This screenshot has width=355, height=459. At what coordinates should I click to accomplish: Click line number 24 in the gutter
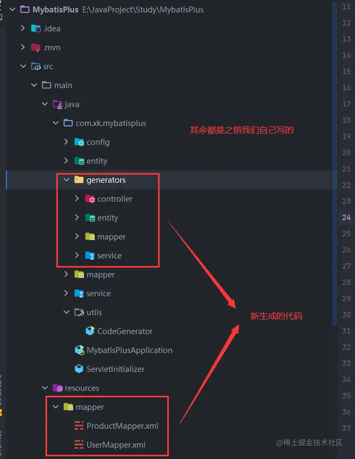coord(346,217)
